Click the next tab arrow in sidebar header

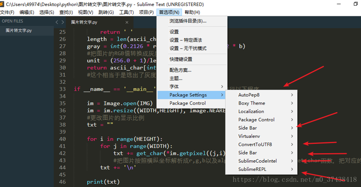[63, 22]
